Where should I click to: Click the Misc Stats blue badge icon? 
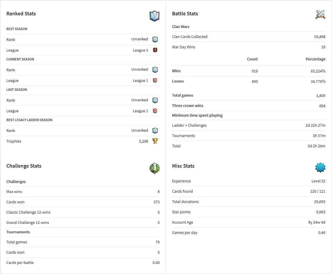click(320, 167)
